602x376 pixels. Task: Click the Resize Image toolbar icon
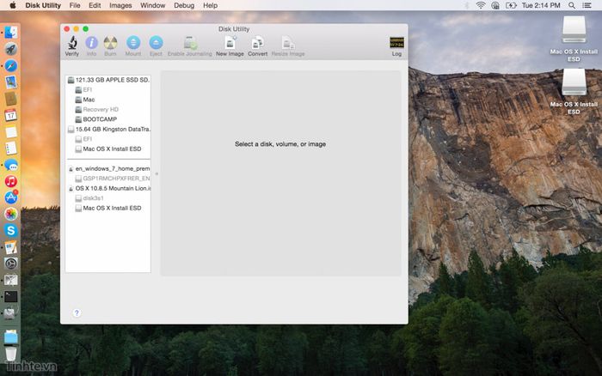tap(288, 46)
